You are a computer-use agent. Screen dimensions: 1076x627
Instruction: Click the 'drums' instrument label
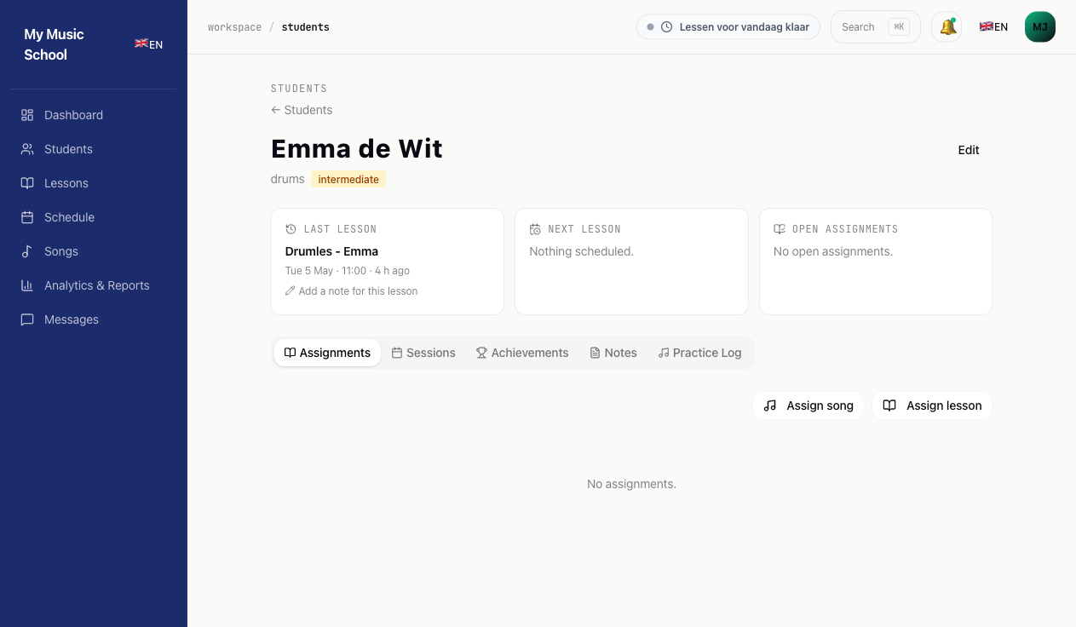point(288,179)
